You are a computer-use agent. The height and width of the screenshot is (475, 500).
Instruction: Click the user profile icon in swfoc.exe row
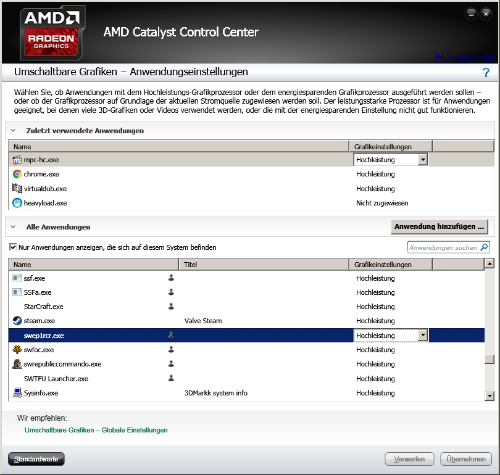coord(171,350)
